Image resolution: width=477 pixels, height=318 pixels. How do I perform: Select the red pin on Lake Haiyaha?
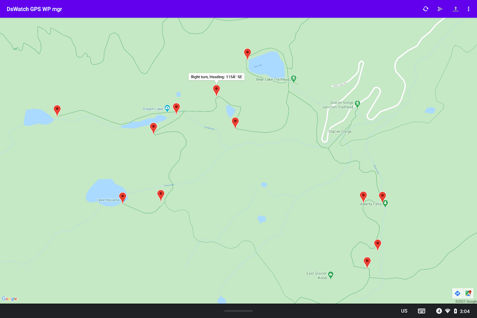(x=123, y=198)
